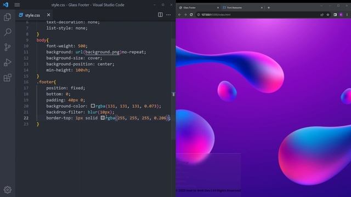
Task: Click the editor vertical scrollbar
Action: [173, 89]
